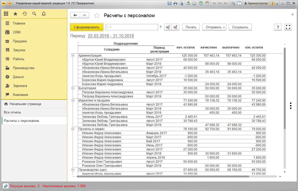Open the current calls icon in the status bar

[6, 186]
